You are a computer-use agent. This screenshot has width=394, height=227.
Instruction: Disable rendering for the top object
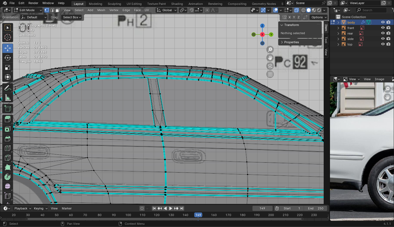388,44
